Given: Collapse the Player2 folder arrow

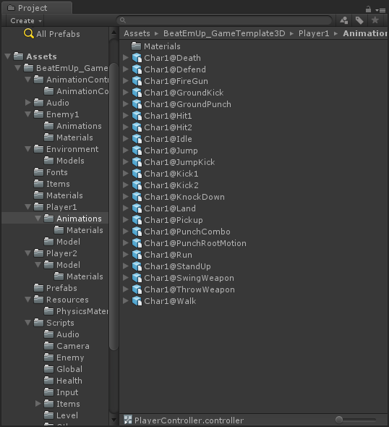Looking at the screenshot, I should click(27, 253).
